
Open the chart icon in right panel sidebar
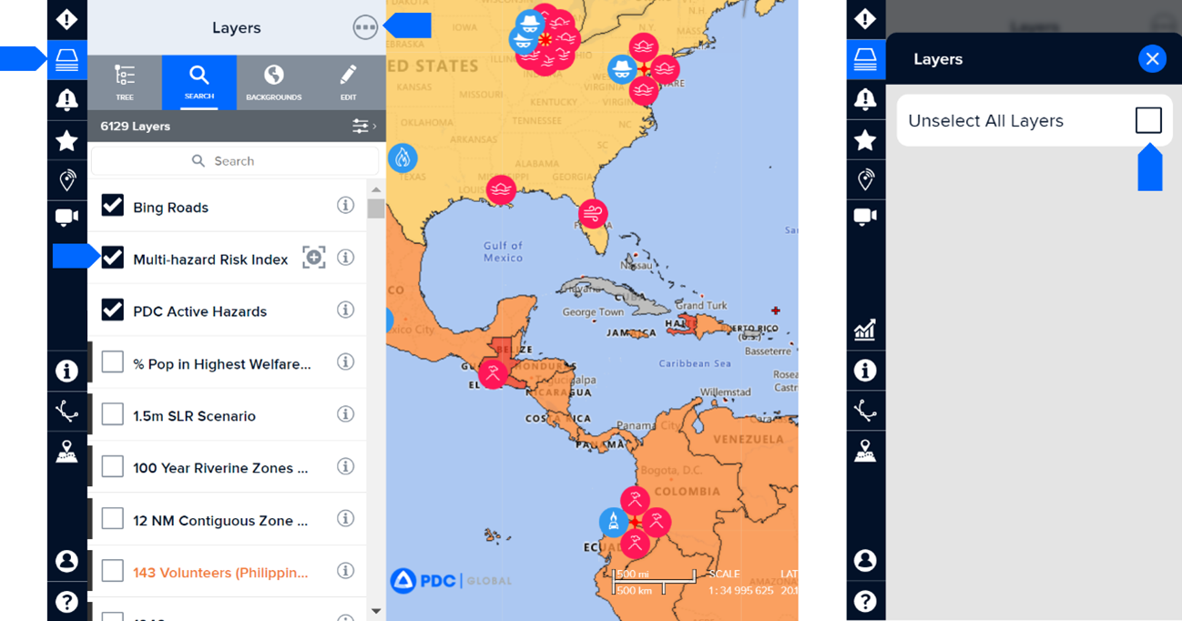click(865, 330)
